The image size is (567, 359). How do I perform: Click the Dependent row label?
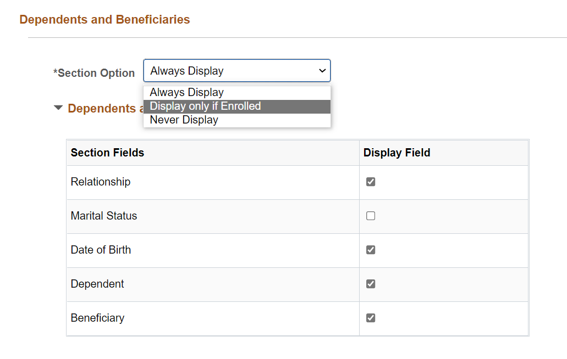point(97,284)
